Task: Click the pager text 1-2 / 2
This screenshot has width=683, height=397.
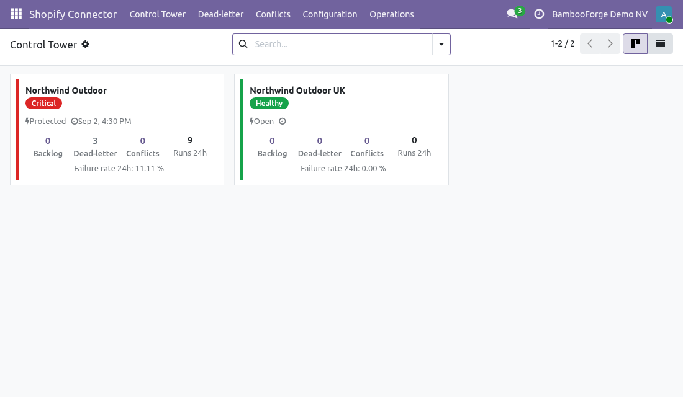Action: click(563, 43)
